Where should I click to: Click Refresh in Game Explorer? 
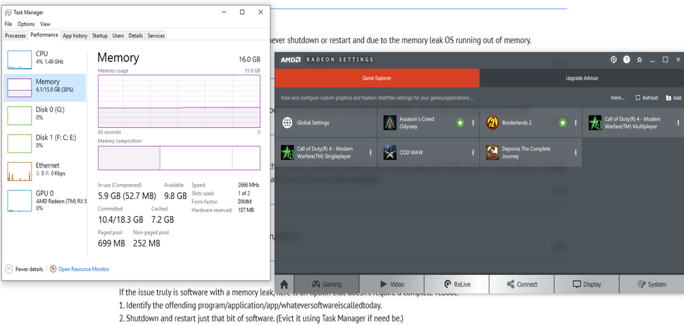pyautogui.click(x=646, y=98)
